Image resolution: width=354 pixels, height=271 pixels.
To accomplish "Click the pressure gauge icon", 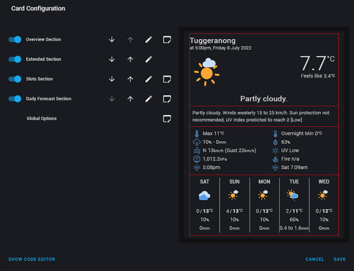I will coord(197,159).
